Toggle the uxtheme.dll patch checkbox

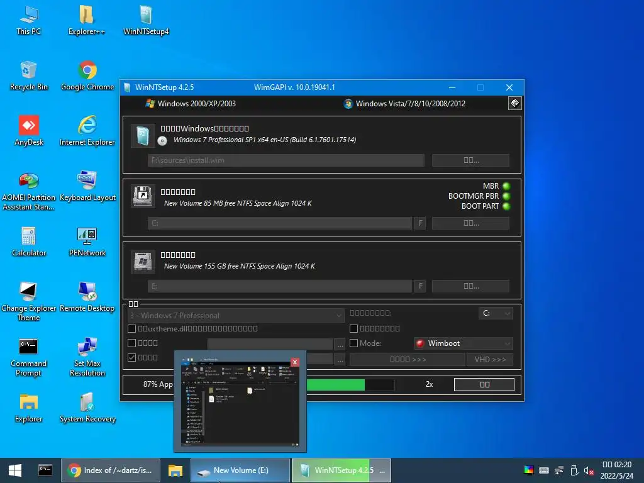[132, 328]
